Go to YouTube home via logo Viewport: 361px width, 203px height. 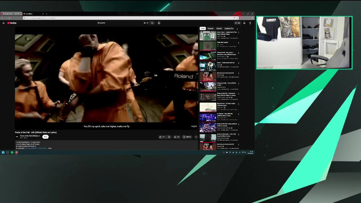[x=12, y=23]
